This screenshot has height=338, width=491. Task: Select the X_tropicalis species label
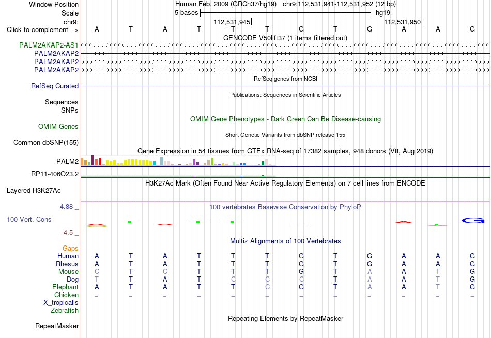(61, 303)
